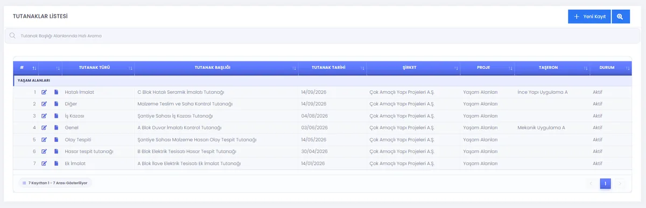Open document of Hatalı İmalat row
Image resolution: width=646 pixels, height=208 pixels.
tap(56, 92)
